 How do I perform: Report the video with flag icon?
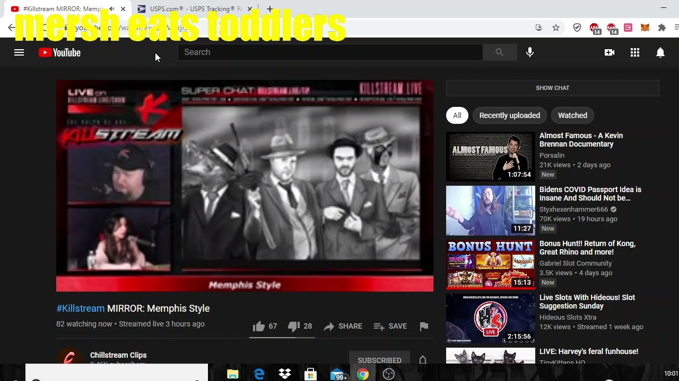pyautogui.click(x=424, y=326)
